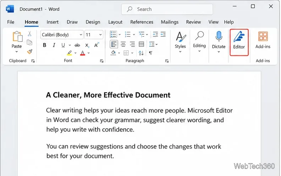Image resolution: width=281 pixels, height=176 pixels.
Task: Click the Word app logo icon
Action: pyautogui.click(x=10, y=9)
